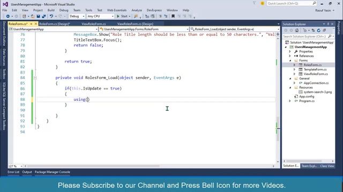The height and width of the screenshot is (192, 343).
Task: Click the increase indent toolbar icon
Action: point(166,17)
